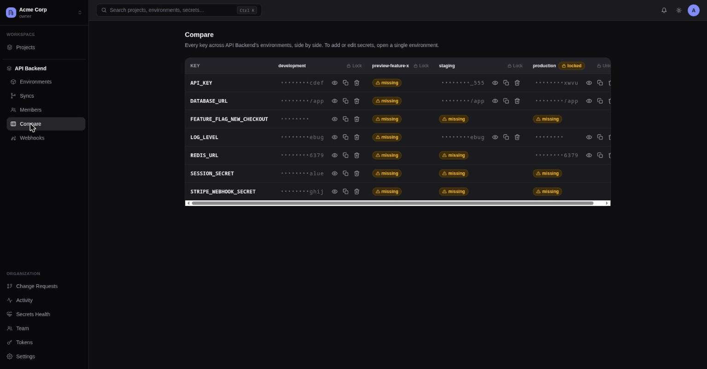
Task: Copy development REDIS_URL value
Action: [345, 155]
